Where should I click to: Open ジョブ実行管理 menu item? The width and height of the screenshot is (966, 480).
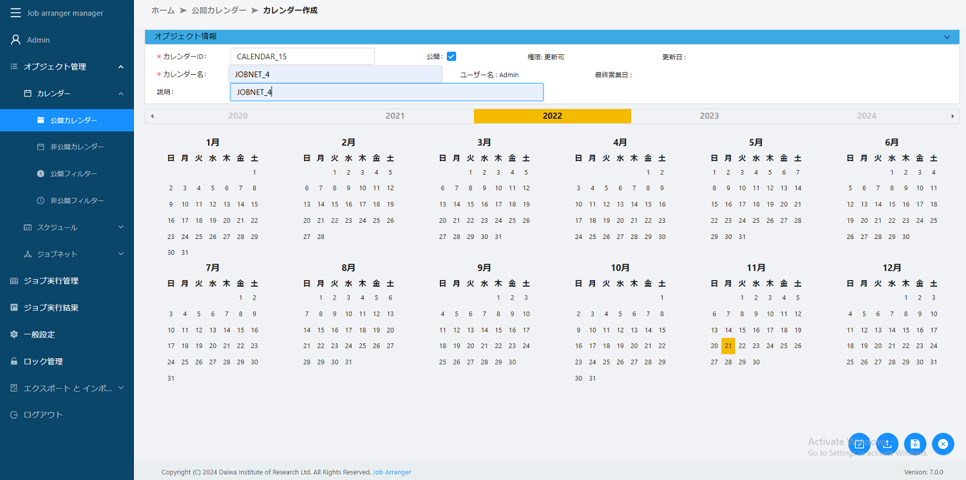[x=51, y=281]
